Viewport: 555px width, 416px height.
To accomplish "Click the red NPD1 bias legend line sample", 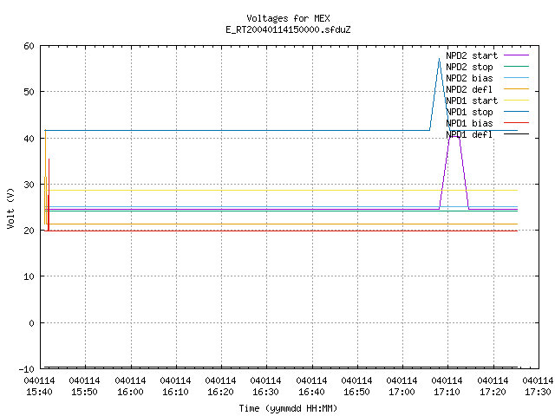I will pos(516,123).
